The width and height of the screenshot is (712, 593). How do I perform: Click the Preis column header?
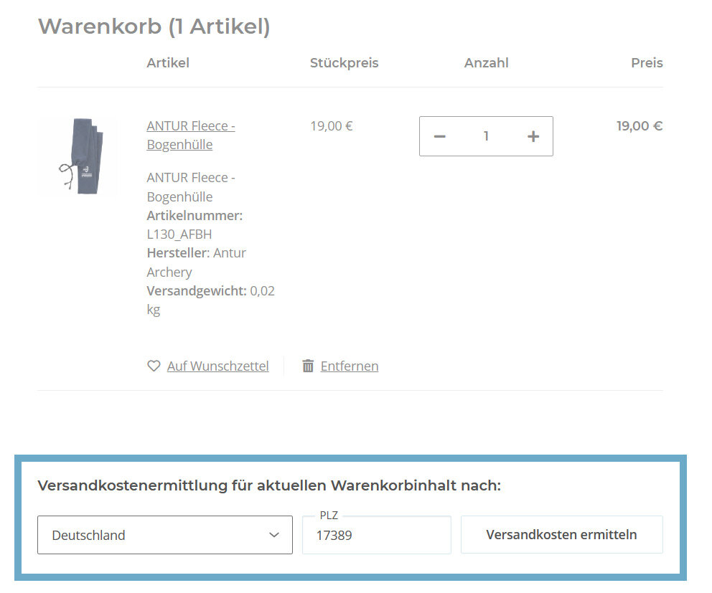coord(647,63)
